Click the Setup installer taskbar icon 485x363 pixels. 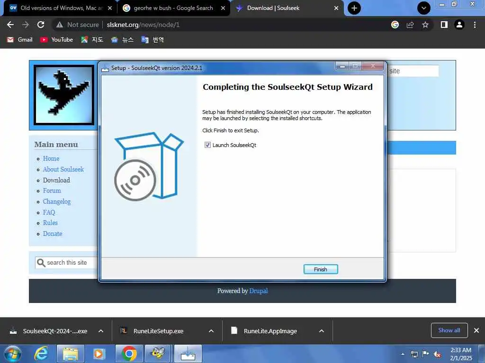coord(188,354)
